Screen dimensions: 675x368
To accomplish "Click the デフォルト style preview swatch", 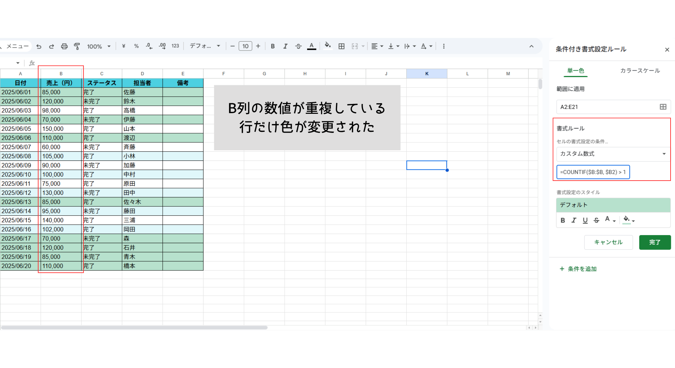I will [613, 205].
